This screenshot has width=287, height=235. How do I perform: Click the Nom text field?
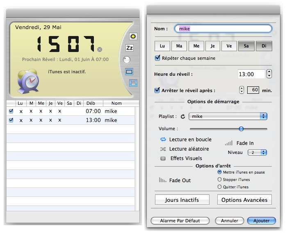pos(223,29)
